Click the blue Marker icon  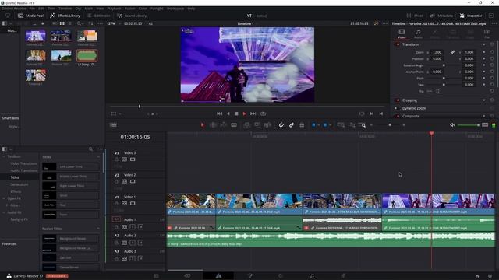(x=325, y=125)
